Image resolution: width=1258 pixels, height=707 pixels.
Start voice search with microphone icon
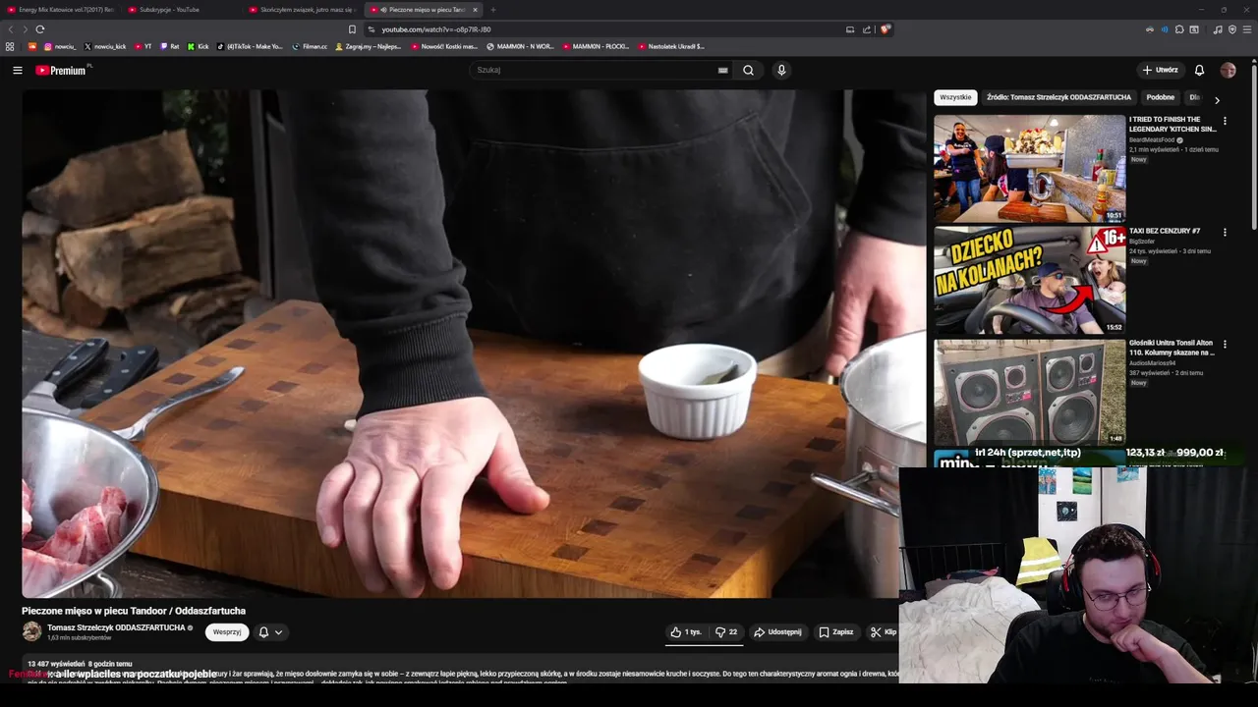[781, 70]
